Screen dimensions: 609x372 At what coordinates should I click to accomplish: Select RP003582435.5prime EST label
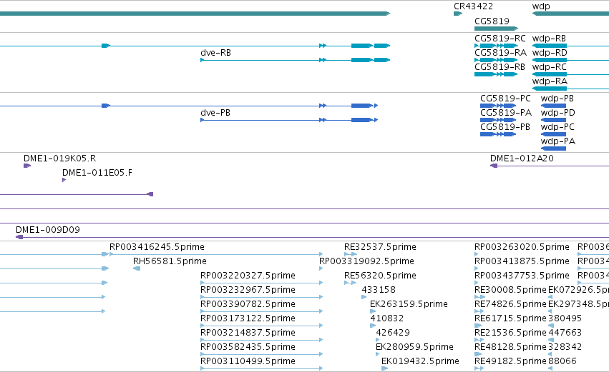[x=248, y=347]
